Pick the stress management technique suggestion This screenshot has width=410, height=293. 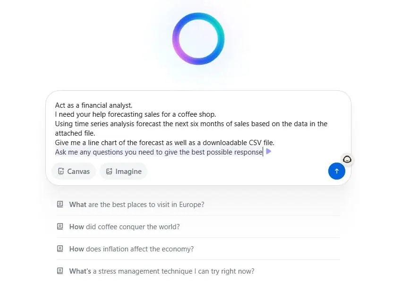[x=162, y=271]
